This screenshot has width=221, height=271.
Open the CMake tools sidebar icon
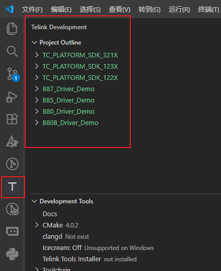12,141
